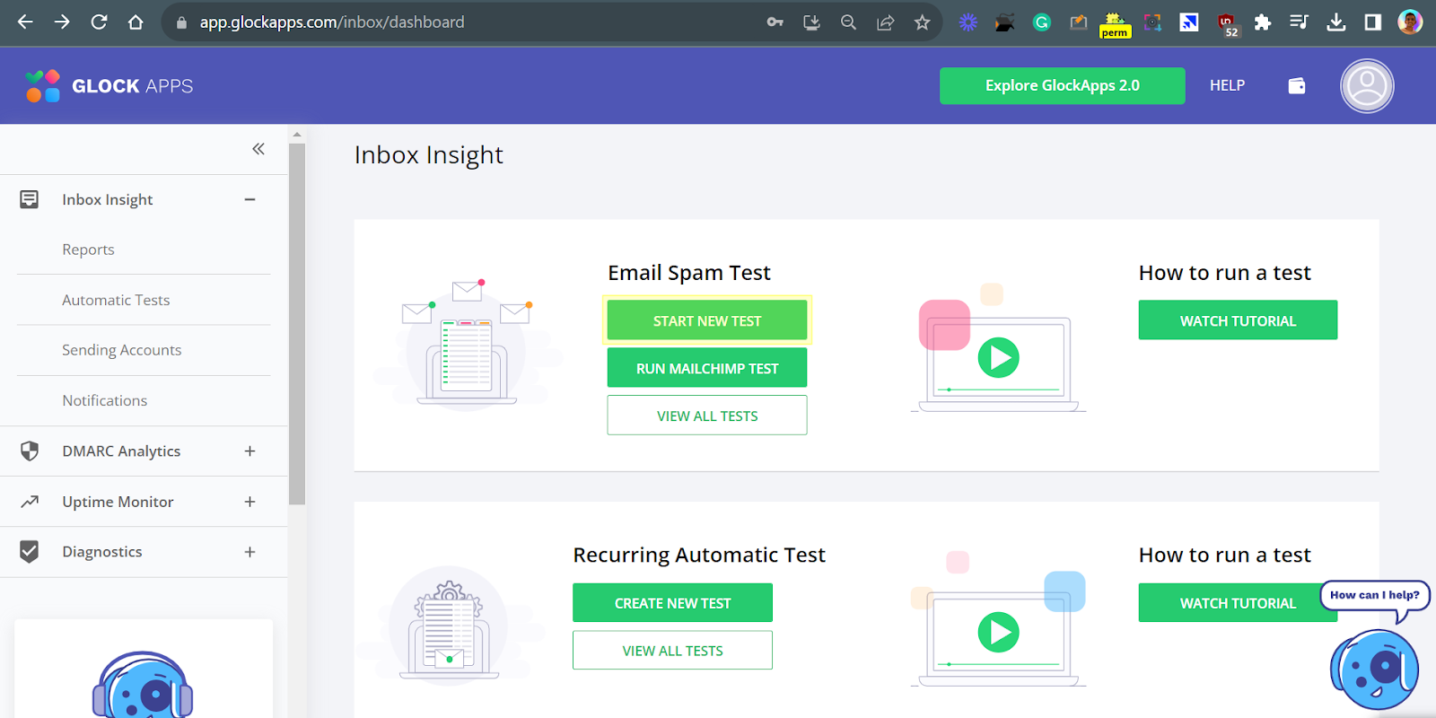Collapse the Inbox Insight menu section
This screenshot has height=718, width=1436.
(x=250, y=199)
